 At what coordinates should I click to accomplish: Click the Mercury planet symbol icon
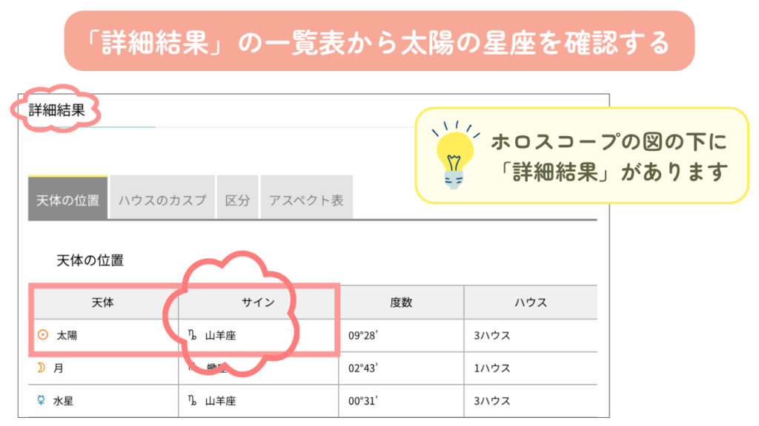[42, 401]
